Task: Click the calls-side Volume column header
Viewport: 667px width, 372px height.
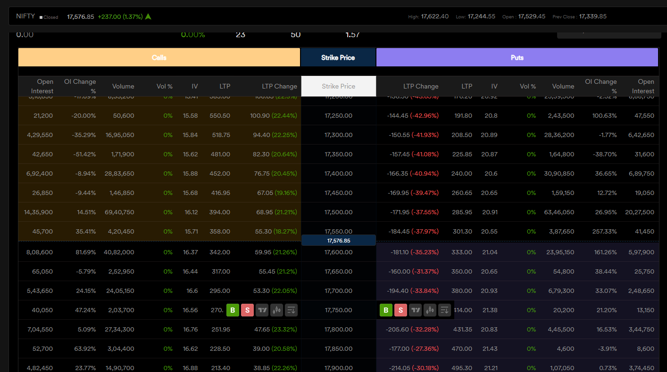Action: click(x=123, y=86)
